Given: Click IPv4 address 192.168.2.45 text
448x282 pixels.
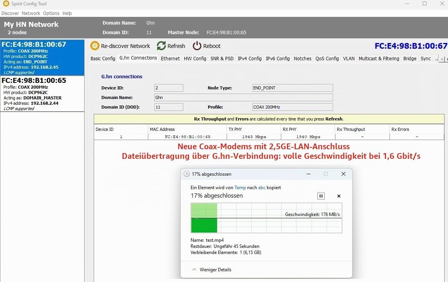Looking at the screenshot, I should click(x=45, y=67).
